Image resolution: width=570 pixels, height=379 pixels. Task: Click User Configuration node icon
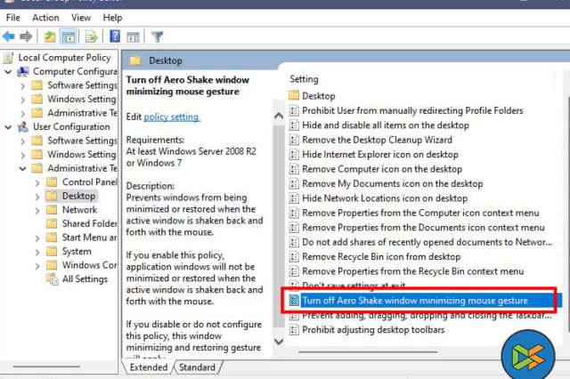coord(23,126)
